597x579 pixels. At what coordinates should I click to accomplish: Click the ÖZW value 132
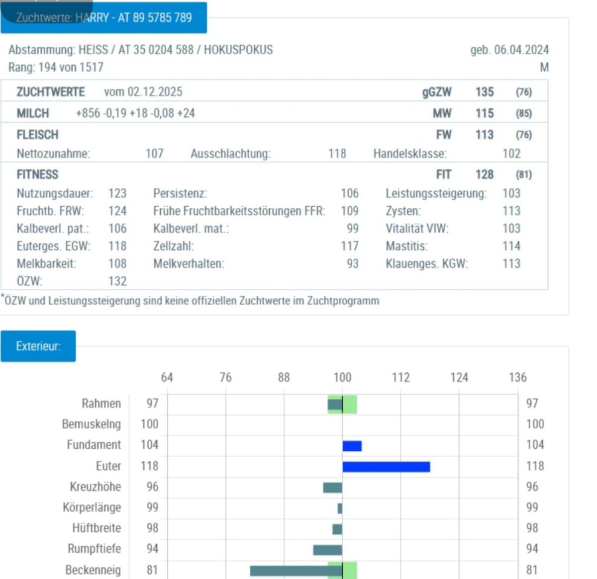point(117,281)
